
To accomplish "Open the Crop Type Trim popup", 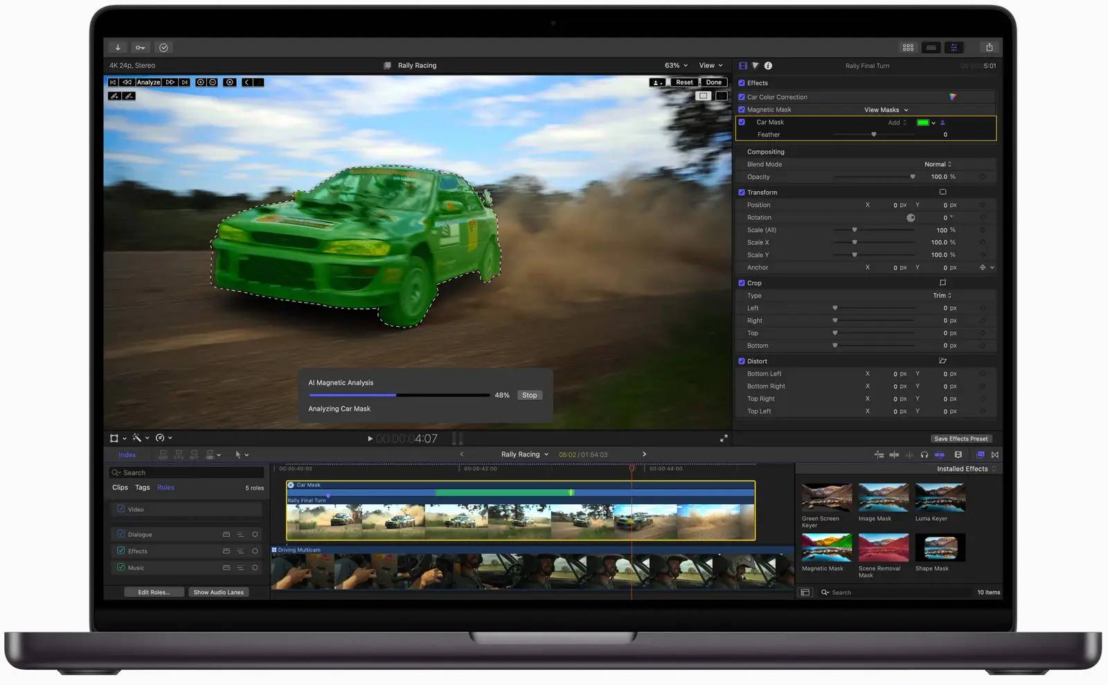I will click(942, 296).
